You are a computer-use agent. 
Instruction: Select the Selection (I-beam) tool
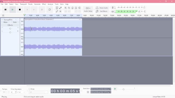click(57, 8)
